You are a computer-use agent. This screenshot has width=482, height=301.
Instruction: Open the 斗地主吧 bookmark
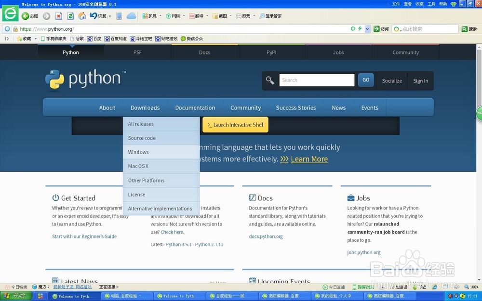[x=141, y=39]
